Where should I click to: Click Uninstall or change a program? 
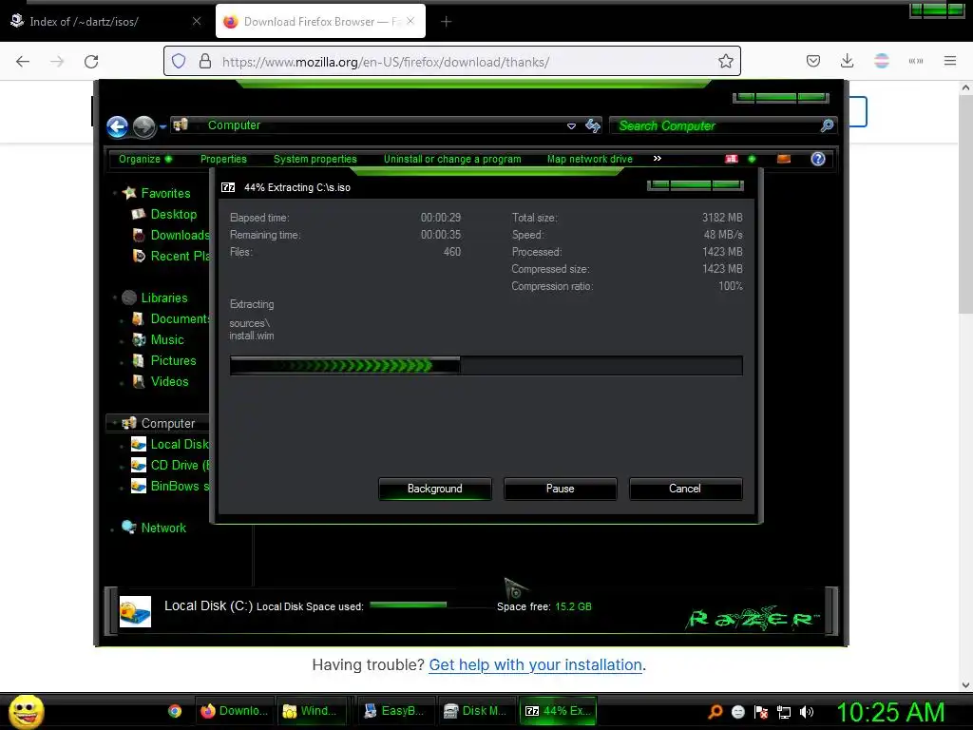pyautogui.click(x=452, y=159)
